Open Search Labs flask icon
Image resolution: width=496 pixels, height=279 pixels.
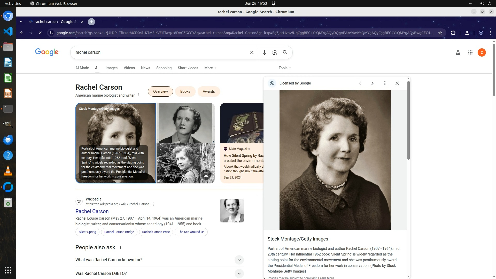458,52
